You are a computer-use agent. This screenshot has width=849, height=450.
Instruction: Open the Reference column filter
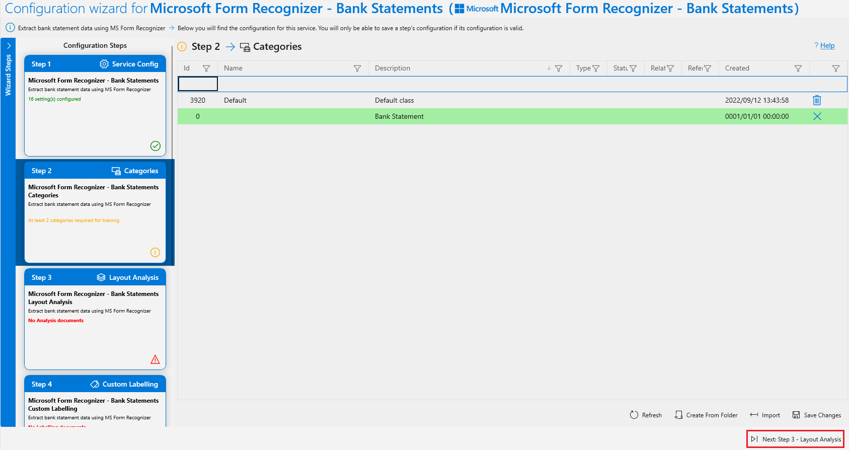point(708,68)
